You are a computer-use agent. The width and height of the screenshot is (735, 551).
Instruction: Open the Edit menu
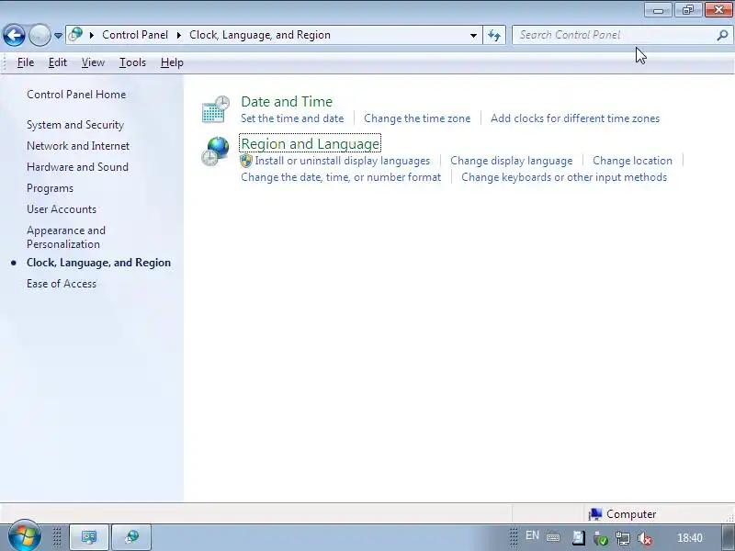pos(58,62)
